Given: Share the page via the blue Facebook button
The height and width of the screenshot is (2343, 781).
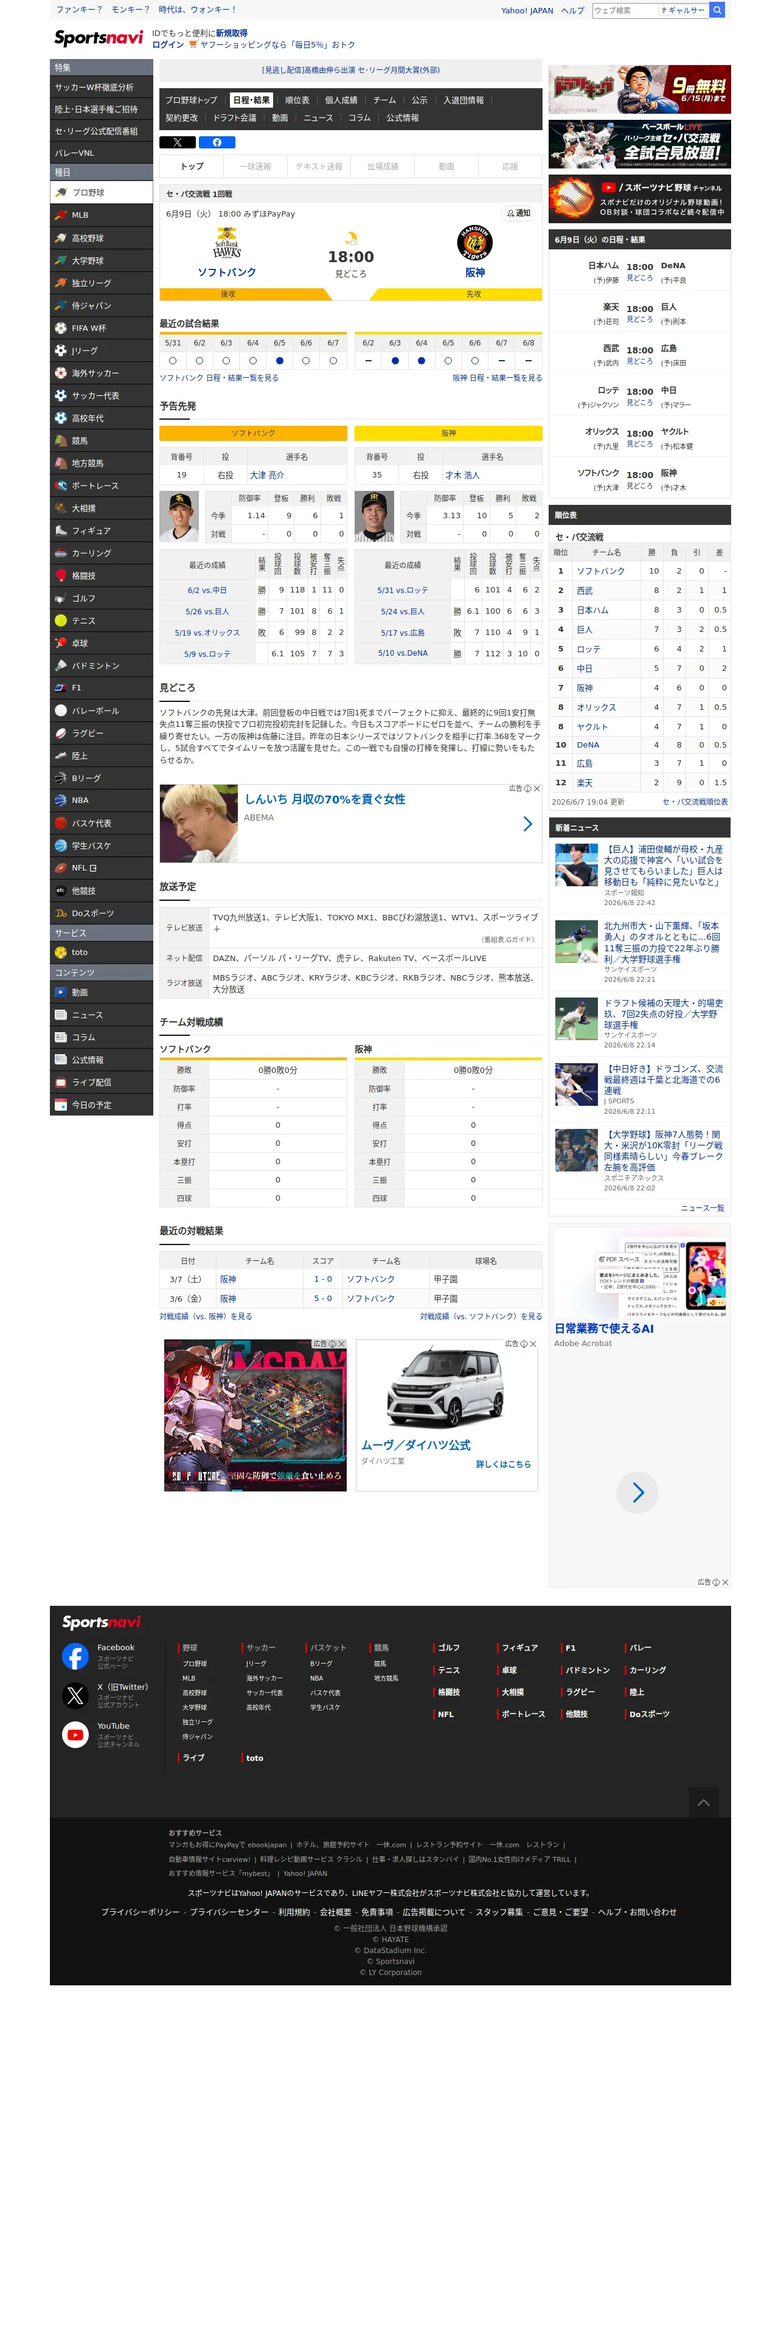Looking at the screenshot, I should 217,142.
